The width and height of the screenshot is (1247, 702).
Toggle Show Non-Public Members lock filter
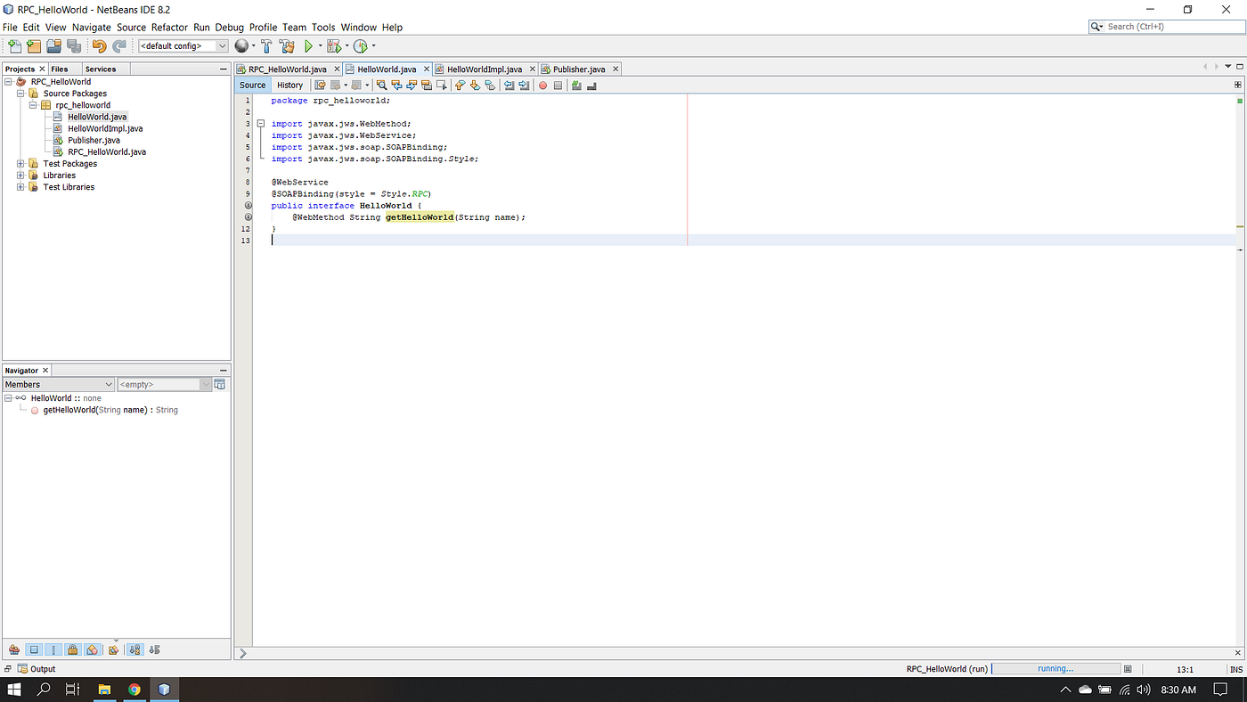(x=73, y=649)
